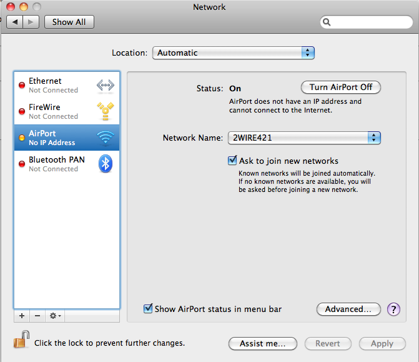Click the Revert button
This screenshot has height=362, width=419.
pyautogui.click(x=328, y=343)
